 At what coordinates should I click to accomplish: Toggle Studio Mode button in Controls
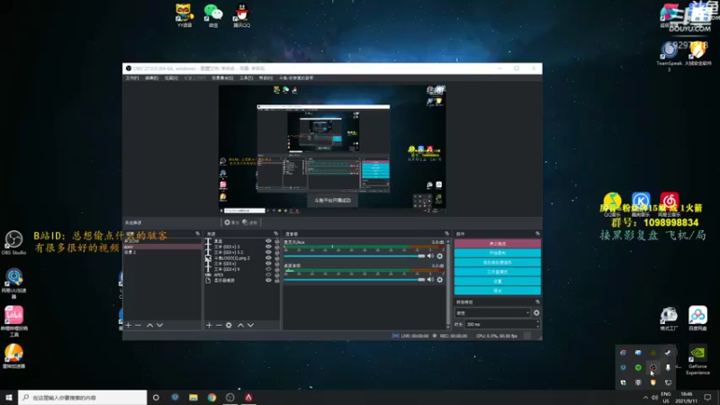coord(498,272)
